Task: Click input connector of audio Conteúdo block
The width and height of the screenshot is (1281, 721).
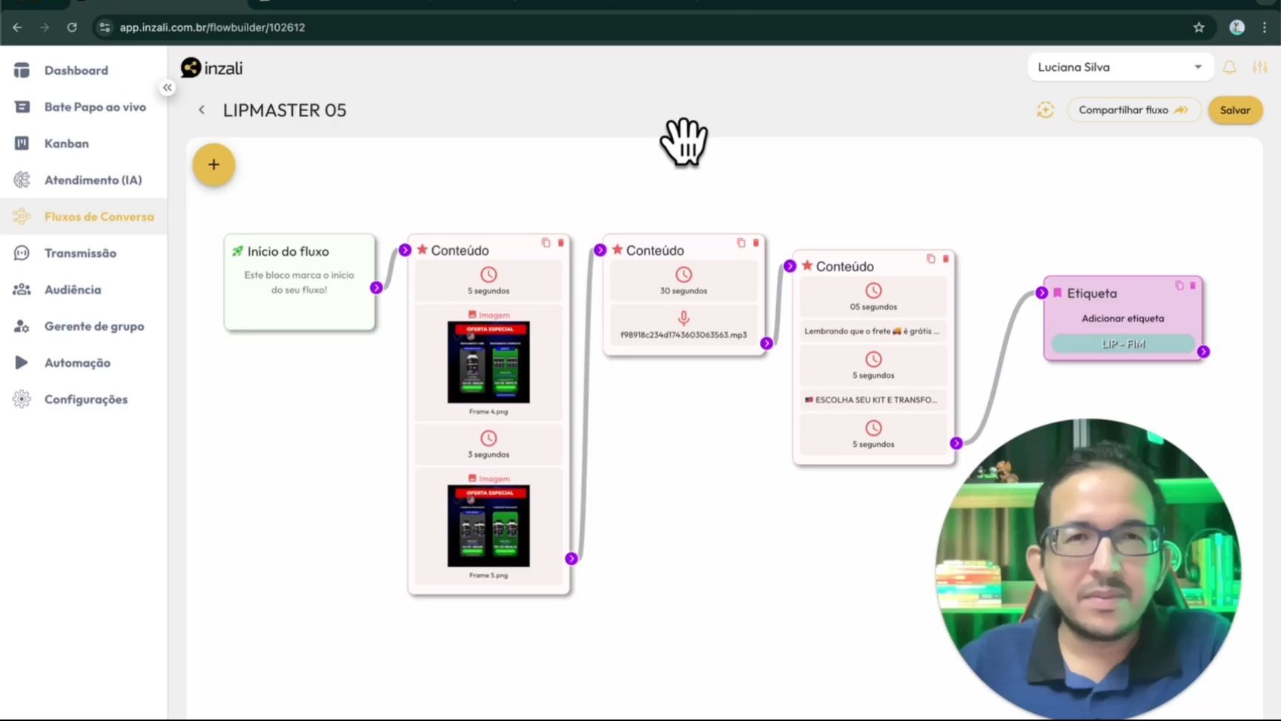Action: 600,250
